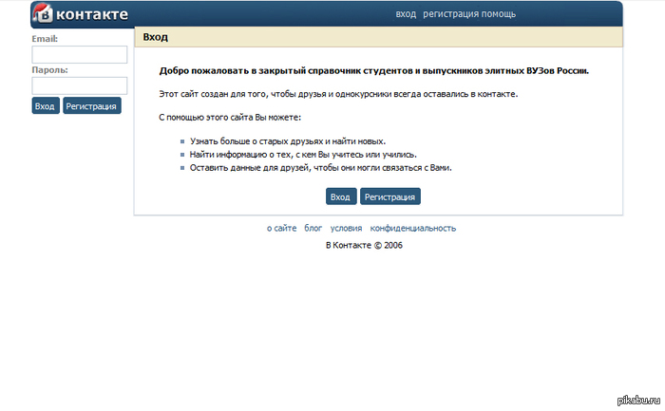This screenshot has height=411, width=665.
Task: Open the «о сайте» footer link
Action: 281,228
